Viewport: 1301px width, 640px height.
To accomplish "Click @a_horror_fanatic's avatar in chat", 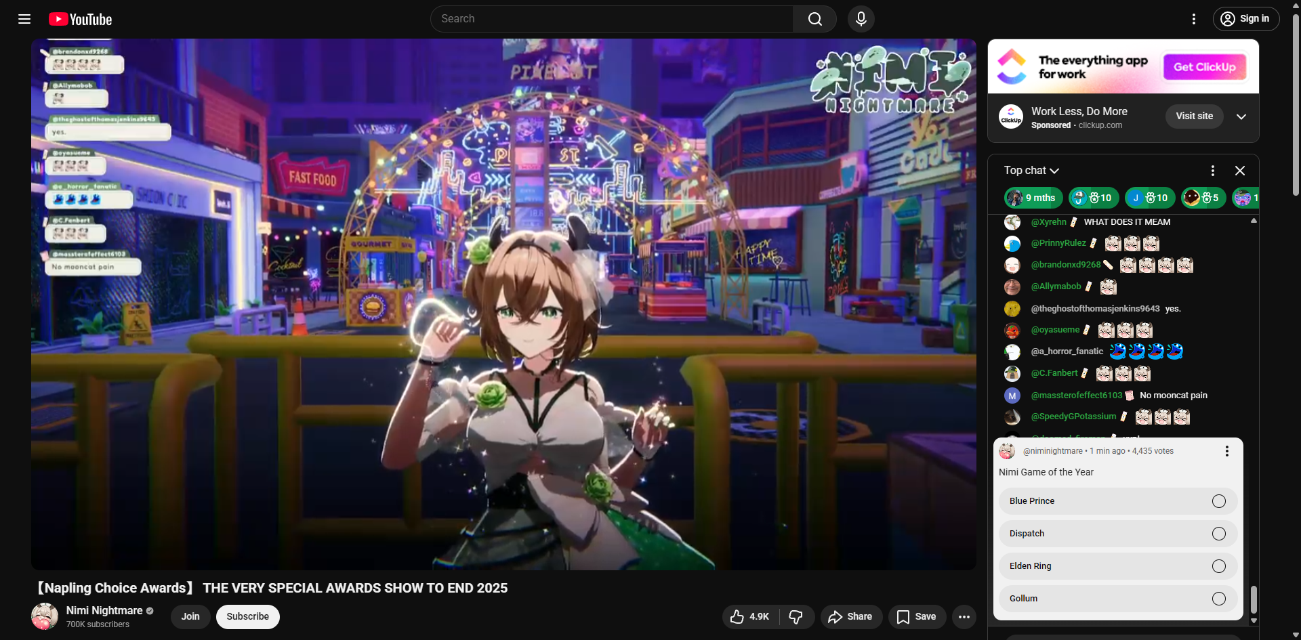I will (x=1012, y=352).
